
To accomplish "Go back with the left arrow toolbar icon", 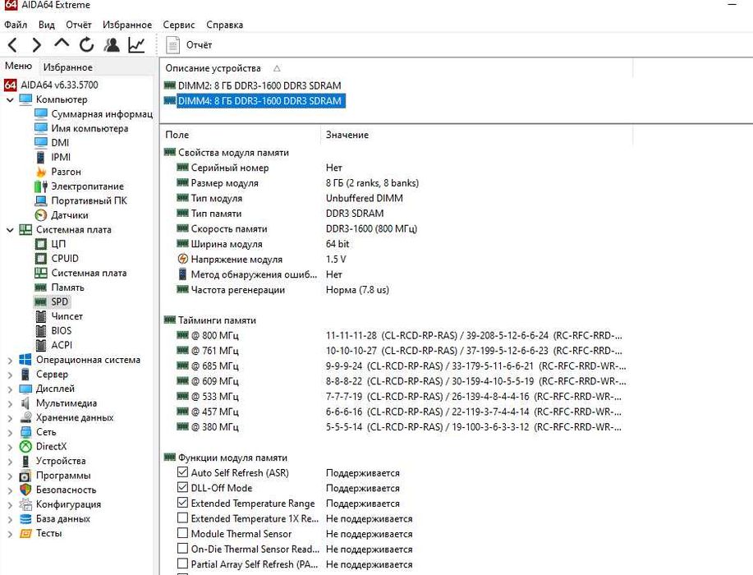I will (13, 45).
